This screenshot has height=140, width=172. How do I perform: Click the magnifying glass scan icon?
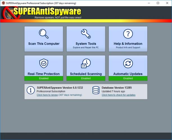click(x=44, y=34)
